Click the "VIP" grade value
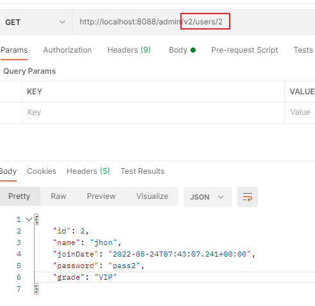 coord(106,277)
